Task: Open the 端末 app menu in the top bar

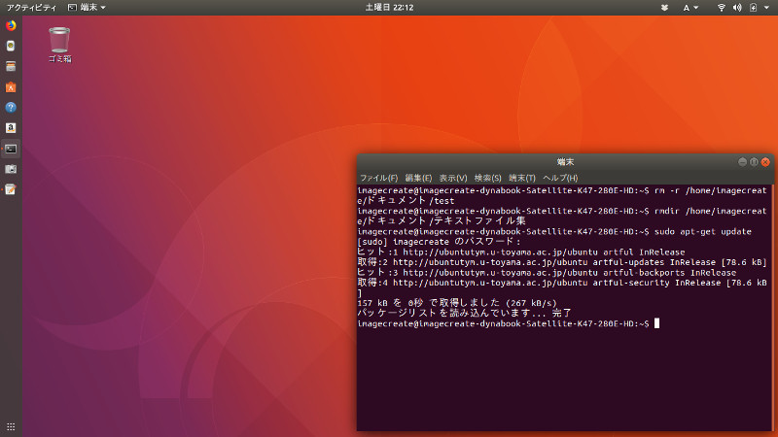Action: tap(87, 8)
